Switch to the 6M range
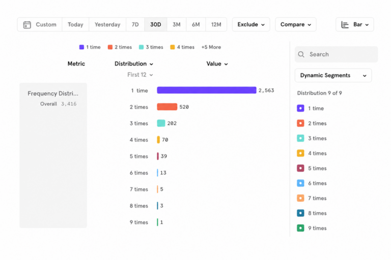The image size is (391, 260). pos(195,24)
